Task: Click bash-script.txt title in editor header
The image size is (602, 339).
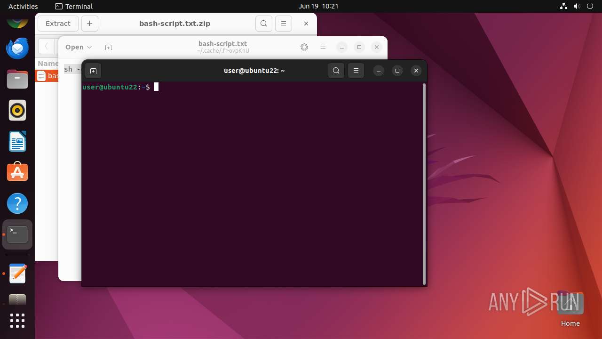Action: [223, 44]
